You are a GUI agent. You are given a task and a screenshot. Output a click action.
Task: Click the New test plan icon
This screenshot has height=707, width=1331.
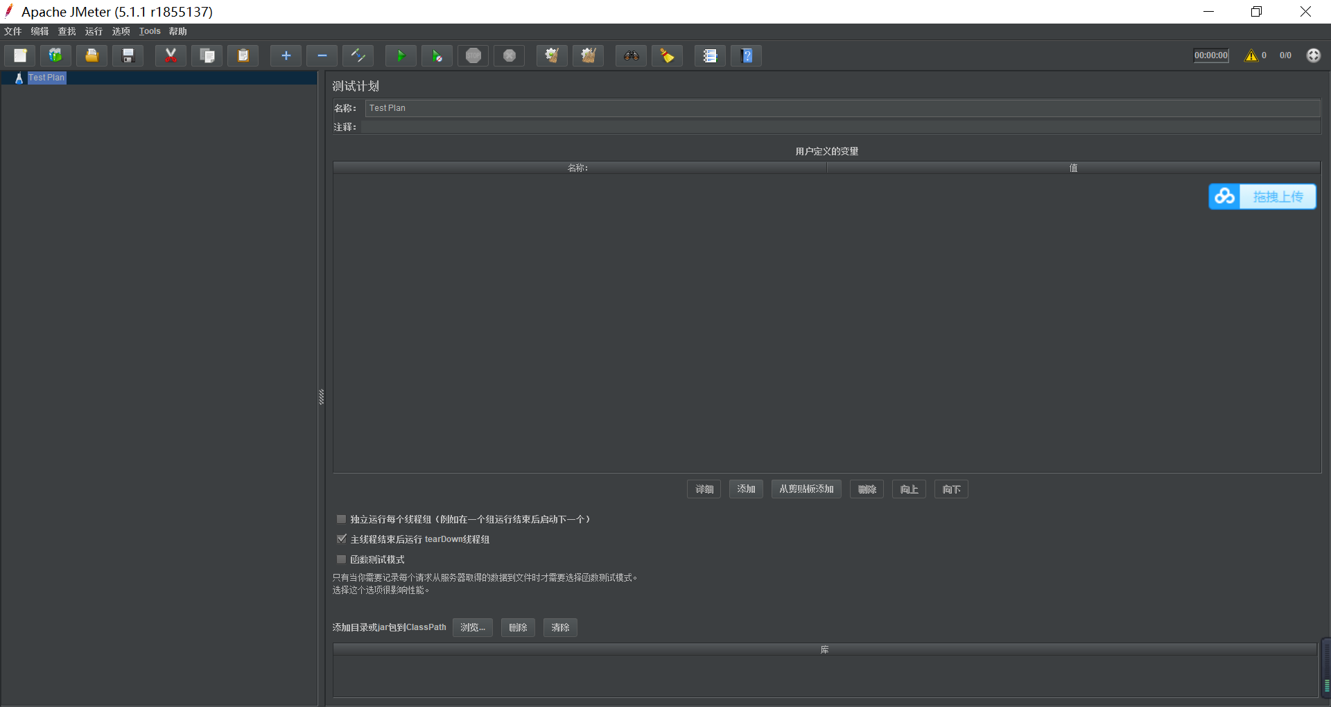(x=20, y=55)
